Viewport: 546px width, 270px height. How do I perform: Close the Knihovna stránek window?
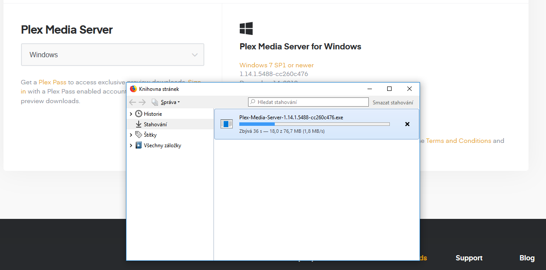(409, 89)
